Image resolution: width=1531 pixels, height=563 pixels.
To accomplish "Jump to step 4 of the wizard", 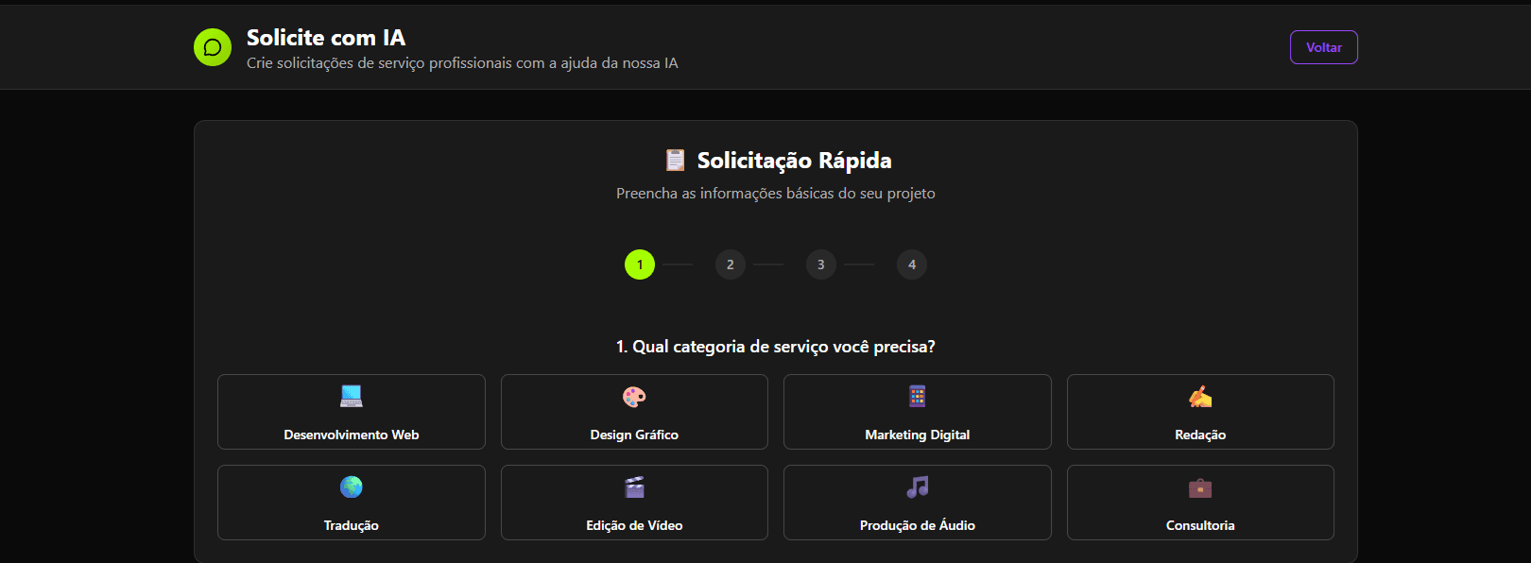I will point(911,264).
